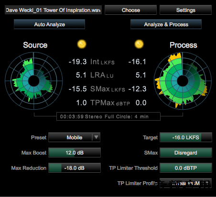
Task: Click the file name field showing Dave Weckl wav
Action: 53,10
